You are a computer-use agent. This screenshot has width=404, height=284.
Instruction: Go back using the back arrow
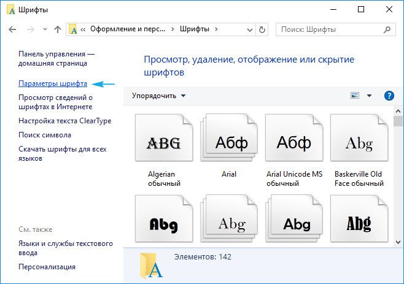click(12, 29)
